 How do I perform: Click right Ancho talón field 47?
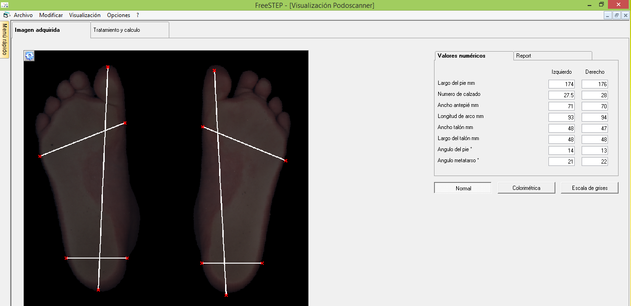595,129
